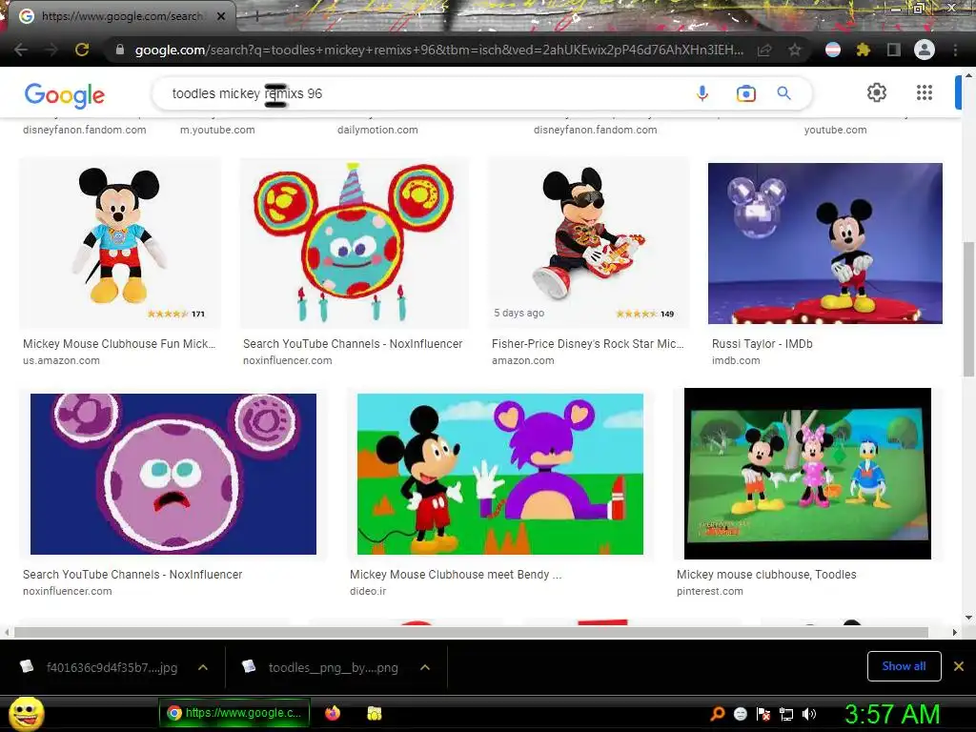This screenshot has width=976, height=732.
Task: Open new tab with plus button
Action: [x=256, y=16]
